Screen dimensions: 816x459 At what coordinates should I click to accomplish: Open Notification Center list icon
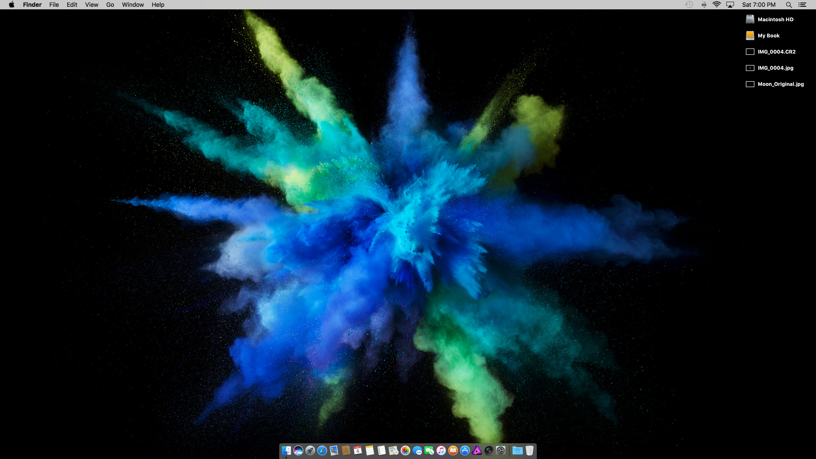pyautogui.click(x=802, y=5)
